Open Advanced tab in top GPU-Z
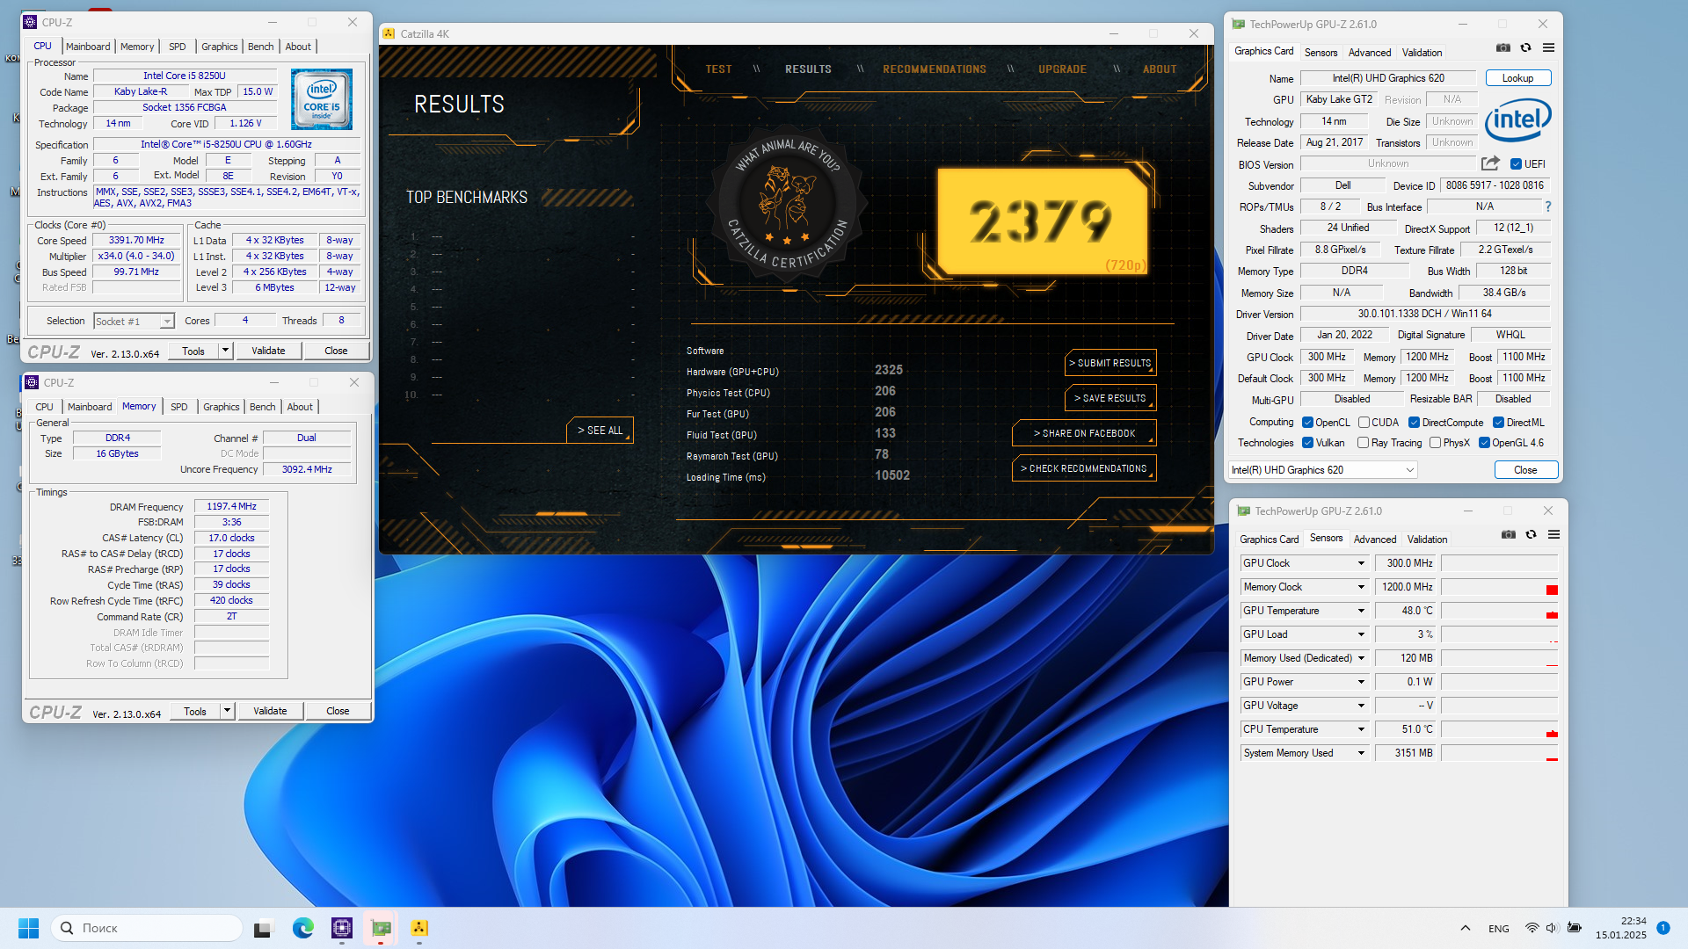The image size is (1688, 949). 1370,53
